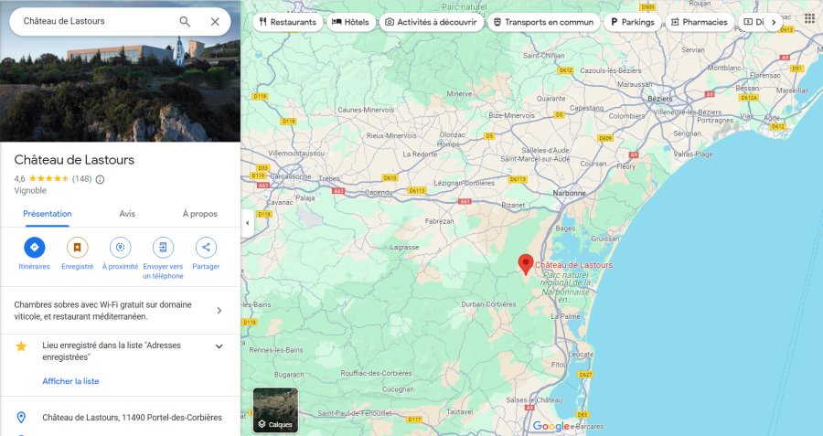The width and height of the screenshot is (823, 436).
Task: Switch to the À propos tab
Action: [199, 214]
